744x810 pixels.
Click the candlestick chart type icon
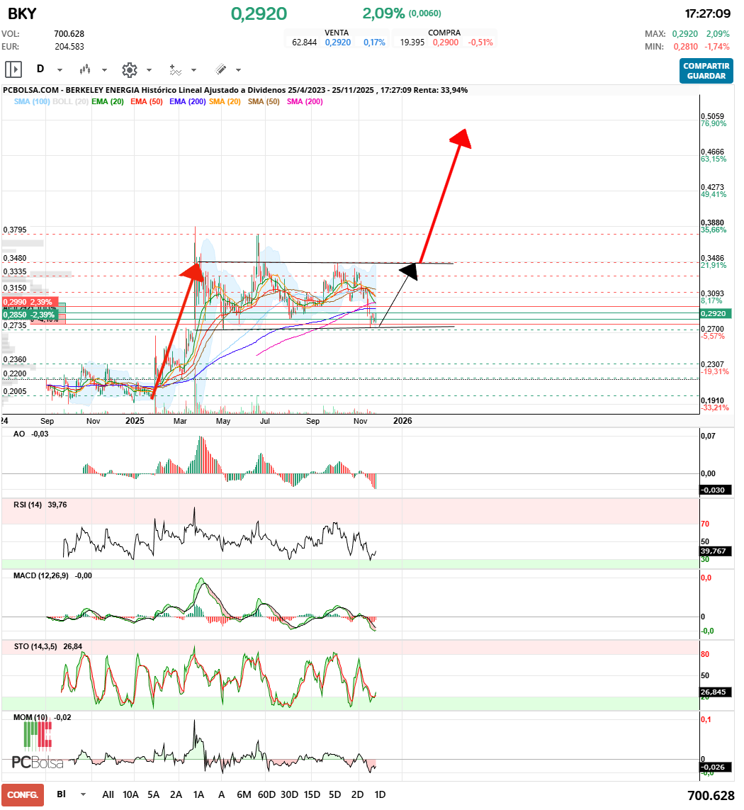[85, 69]
